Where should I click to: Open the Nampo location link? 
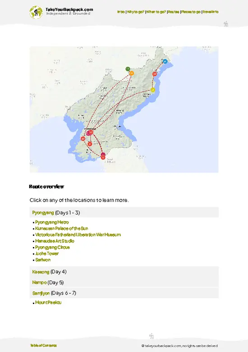39,282
